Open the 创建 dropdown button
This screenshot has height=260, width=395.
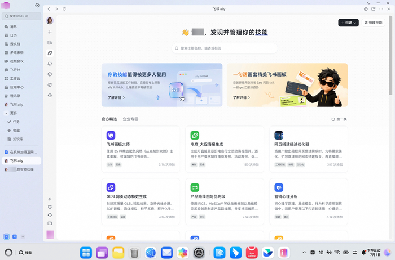tap(348, 23)
